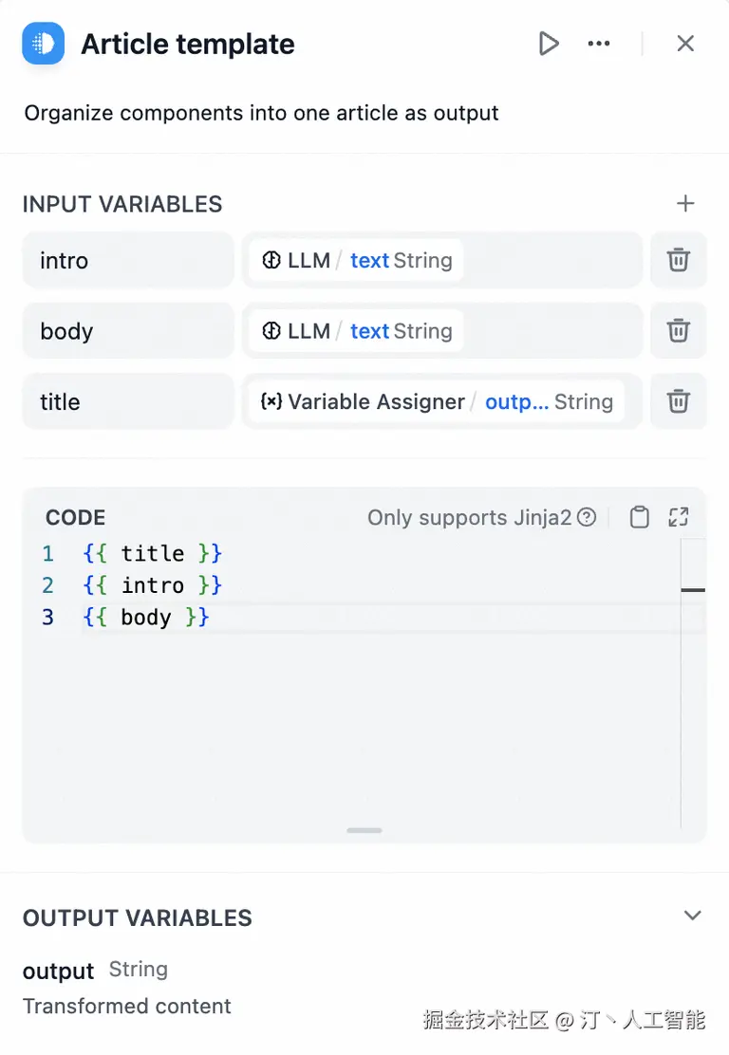729x1055 pixels.
Task: Expand the code editor to fullscreen
Action: click(x=678, y=517)
